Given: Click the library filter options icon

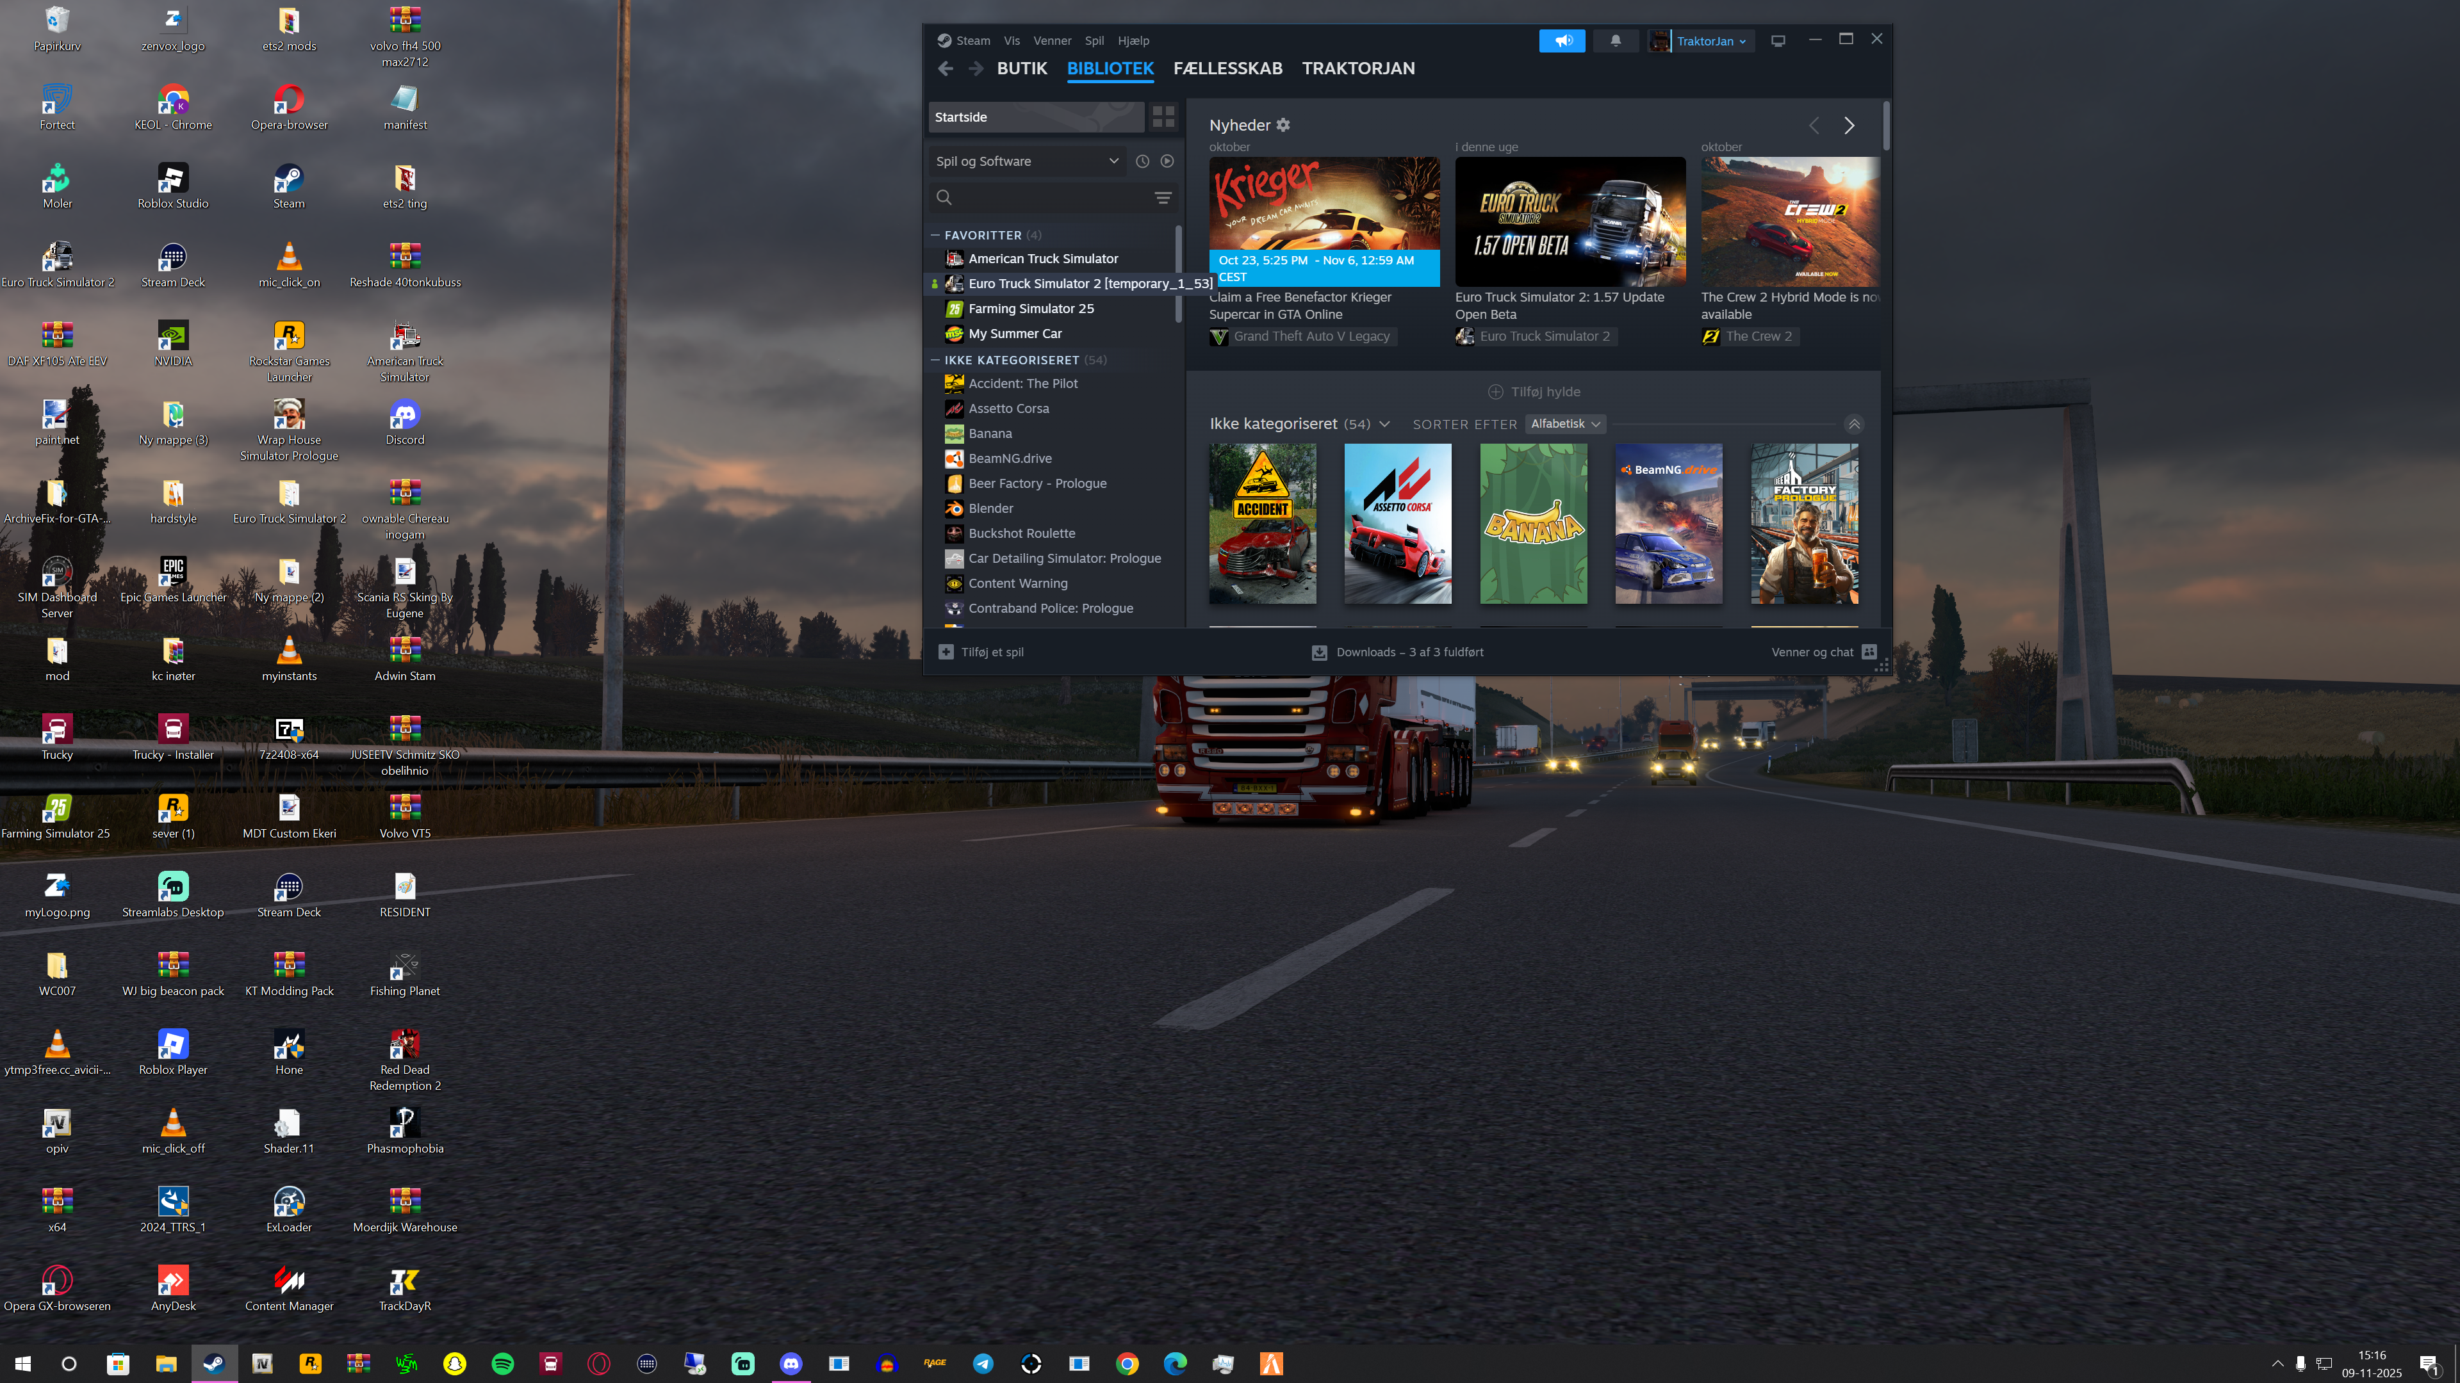Looking at the screenshot, I should pyautogui.click(x=1162, y=198).
